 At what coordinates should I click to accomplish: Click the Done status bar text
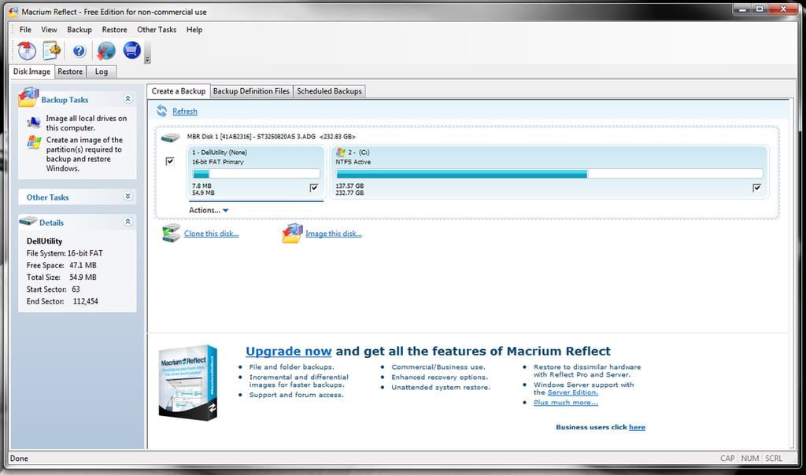pyautogui.click(x=19, y=458)
